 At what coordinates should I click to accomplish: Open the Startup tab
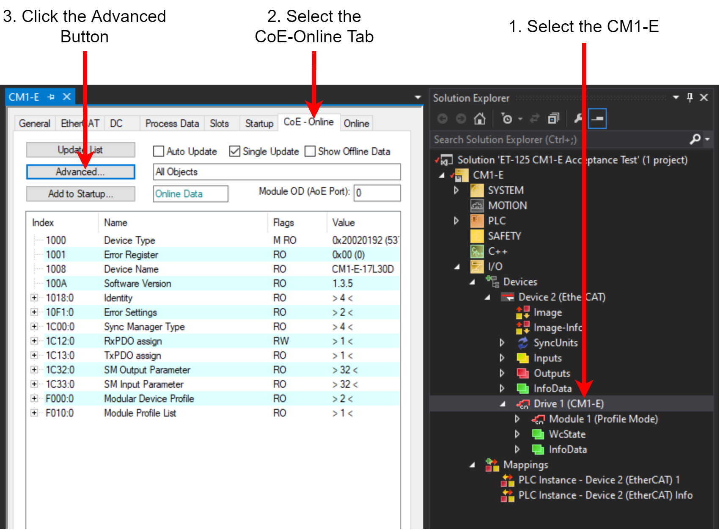click(259, 124)
